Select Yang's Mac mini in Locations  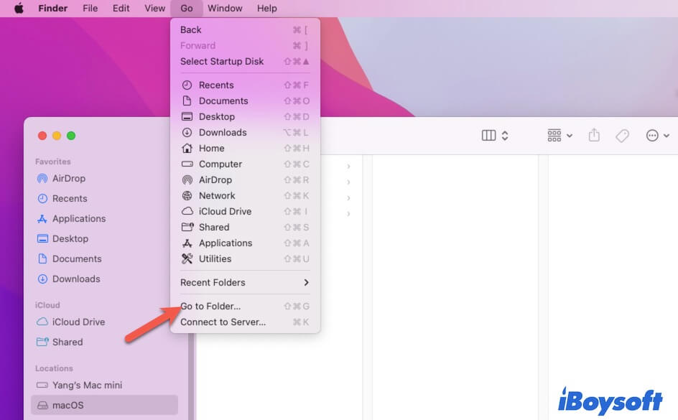pyautogui.click(x=104, y=385)
